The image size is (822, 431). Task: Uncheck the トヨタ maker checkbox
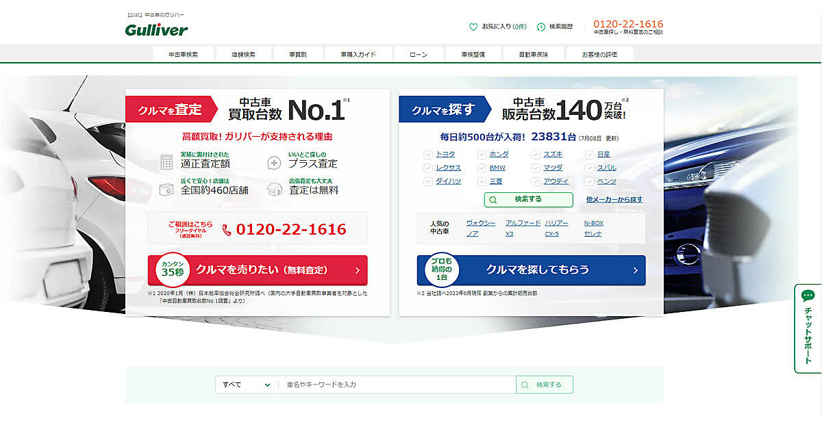(427, 153)
